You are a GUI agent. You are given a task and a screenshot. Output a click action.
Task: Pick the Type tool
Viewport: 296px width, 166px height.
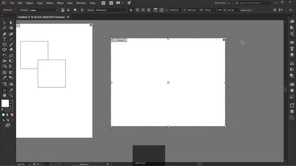coord(4,39)
